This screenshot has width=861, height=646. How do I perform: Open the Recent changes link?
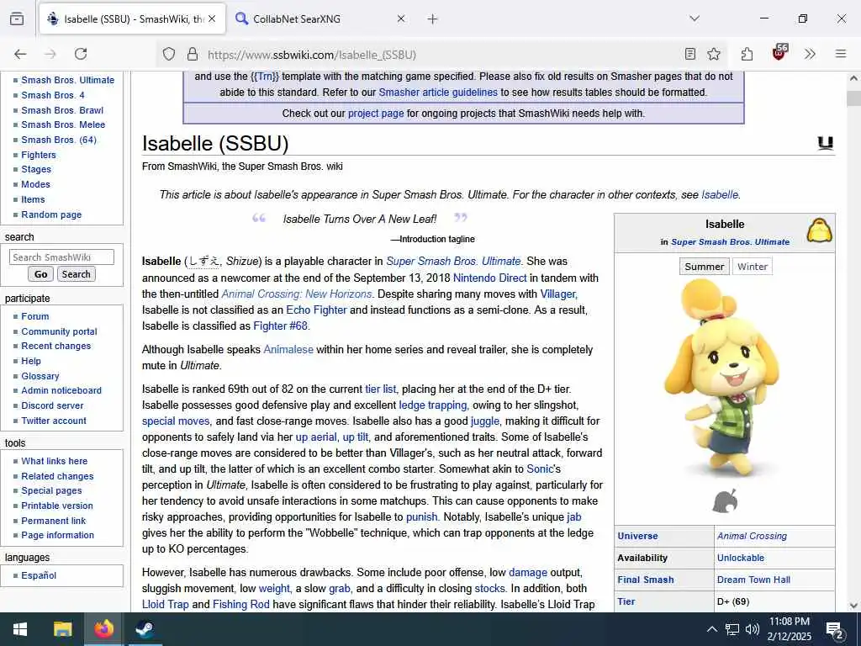[56, 346]
